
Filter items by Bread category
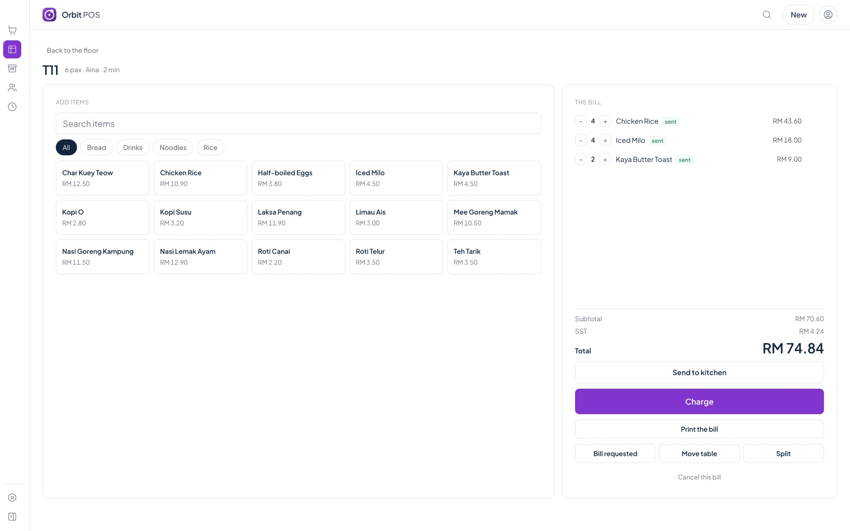point(96,147)
